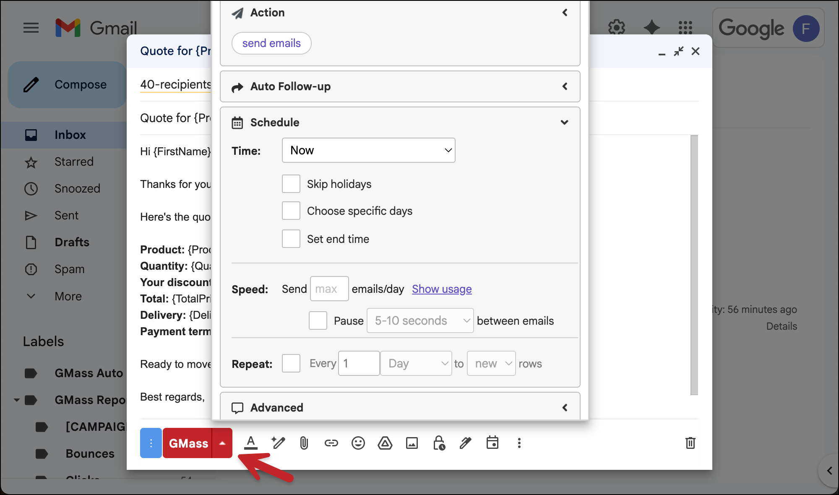The width and height of the screenshot is (839, 495).
Task: Open the Inbox folder
Action: (x=70, y=135)
